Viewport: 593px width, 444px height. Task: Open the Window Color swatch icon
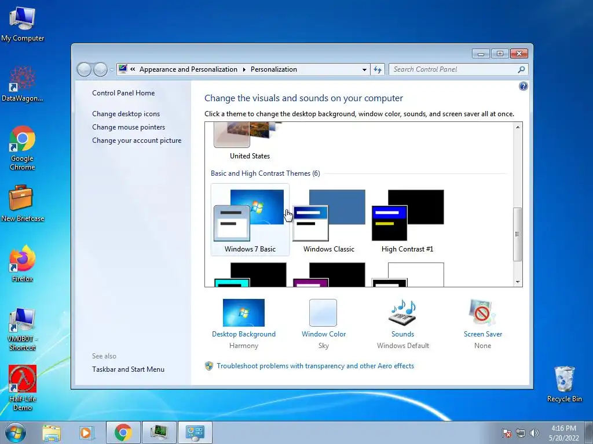coord(323,313)
